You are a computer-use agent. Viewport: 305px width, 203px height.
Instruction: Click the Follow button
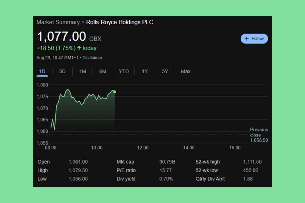pyautogui.click(x=254, y=39)
